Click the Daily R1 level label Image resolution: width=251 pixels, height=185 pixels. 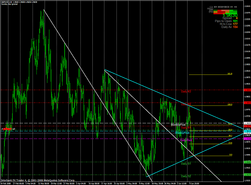coord(186,128)
